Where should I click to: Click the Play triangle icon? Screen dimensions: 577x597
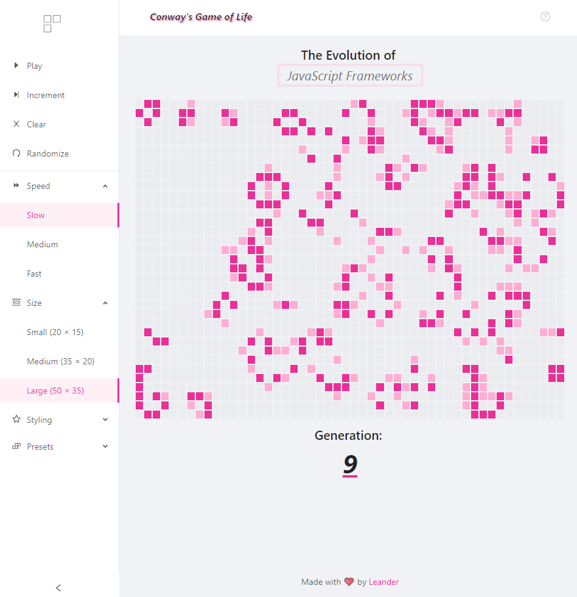16,65
